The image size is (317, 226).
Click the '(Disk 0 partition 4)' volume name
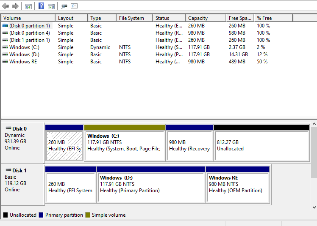coord(30,33)
